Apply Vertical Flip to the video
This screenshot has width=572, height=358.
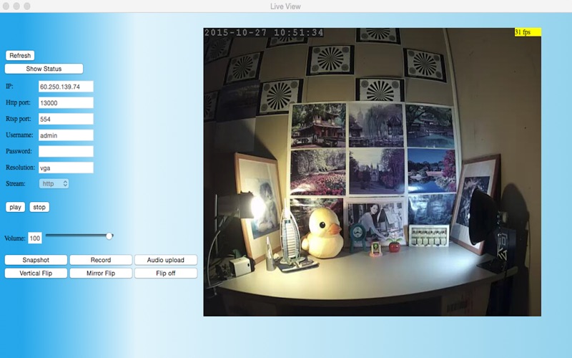point(36,273)
